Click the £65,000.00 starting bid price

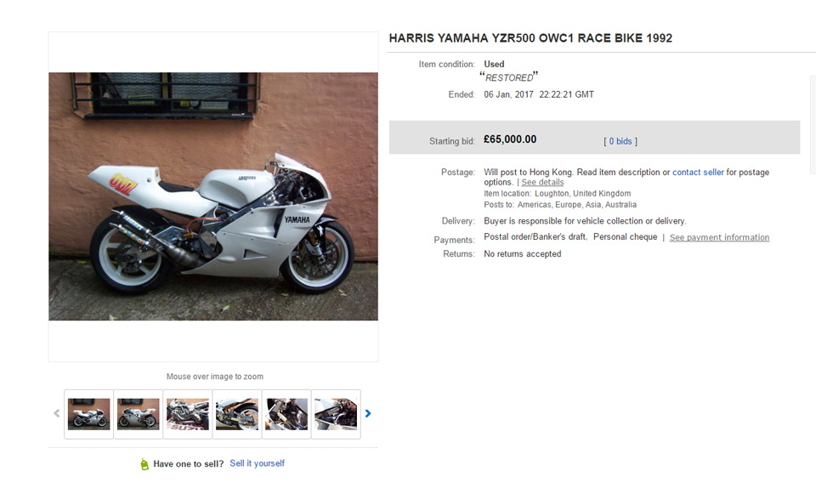coord(510,139)
